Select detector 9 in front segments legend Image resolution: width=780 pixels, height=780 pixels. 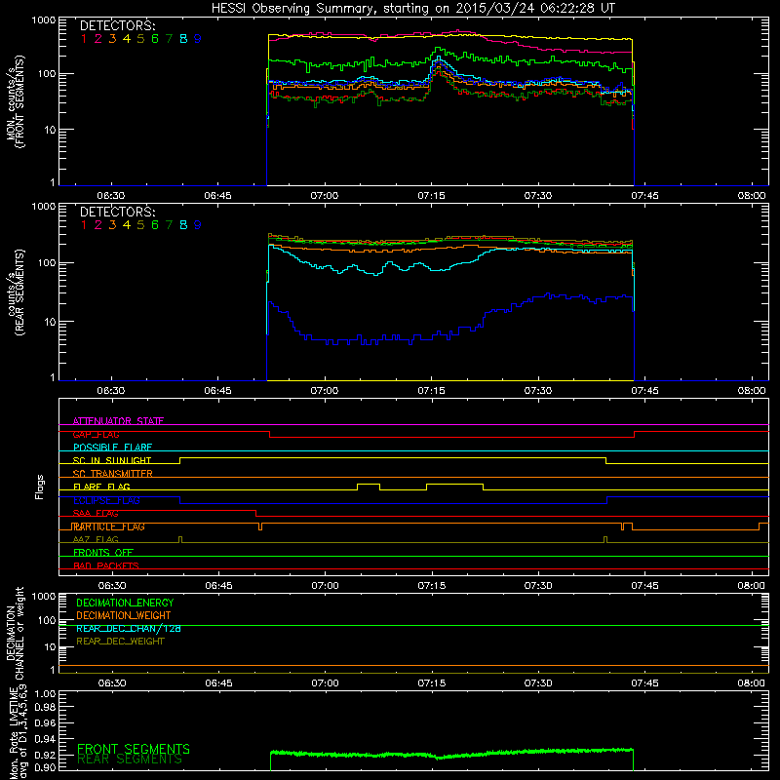198,39
